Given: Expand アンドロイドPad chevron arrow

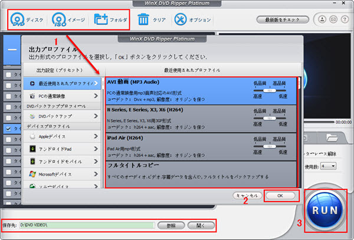Looking at the screenshot, I should [96, 149].
